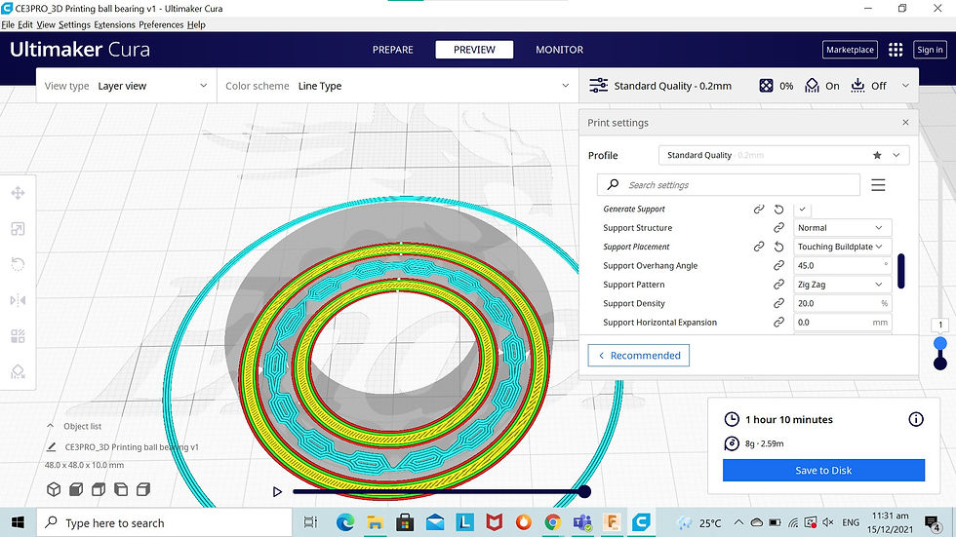Click Save to Disk button
The image size is (956, 537).
[x=823, y=470]
